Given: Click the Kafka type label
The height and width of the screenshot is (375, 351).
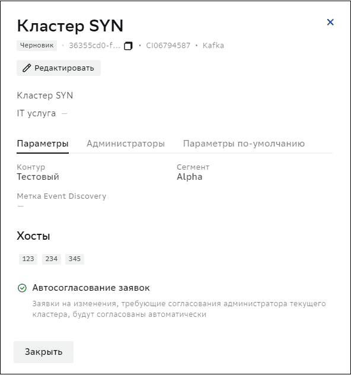Looking at the screenshot, I should tap(213, 46).
